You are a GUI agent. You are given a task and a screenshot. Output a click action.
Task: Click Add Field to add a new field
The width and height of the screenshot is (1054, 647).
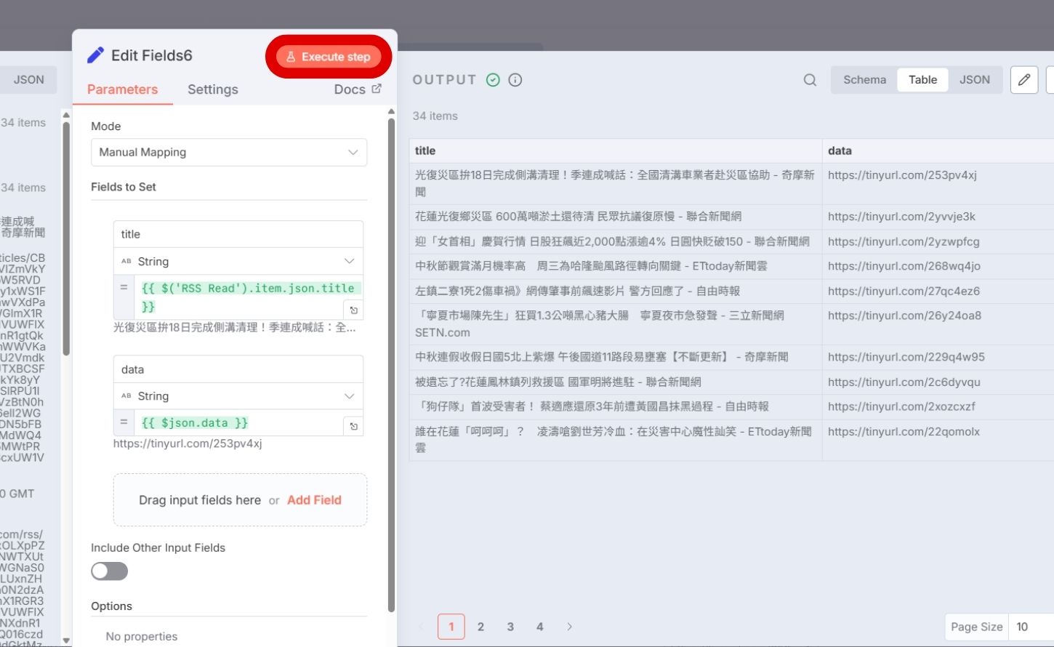[314, 500]
